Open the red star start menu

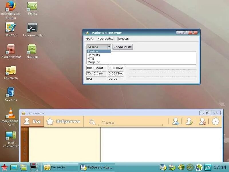pyautogui.click(x=4, y=167)
